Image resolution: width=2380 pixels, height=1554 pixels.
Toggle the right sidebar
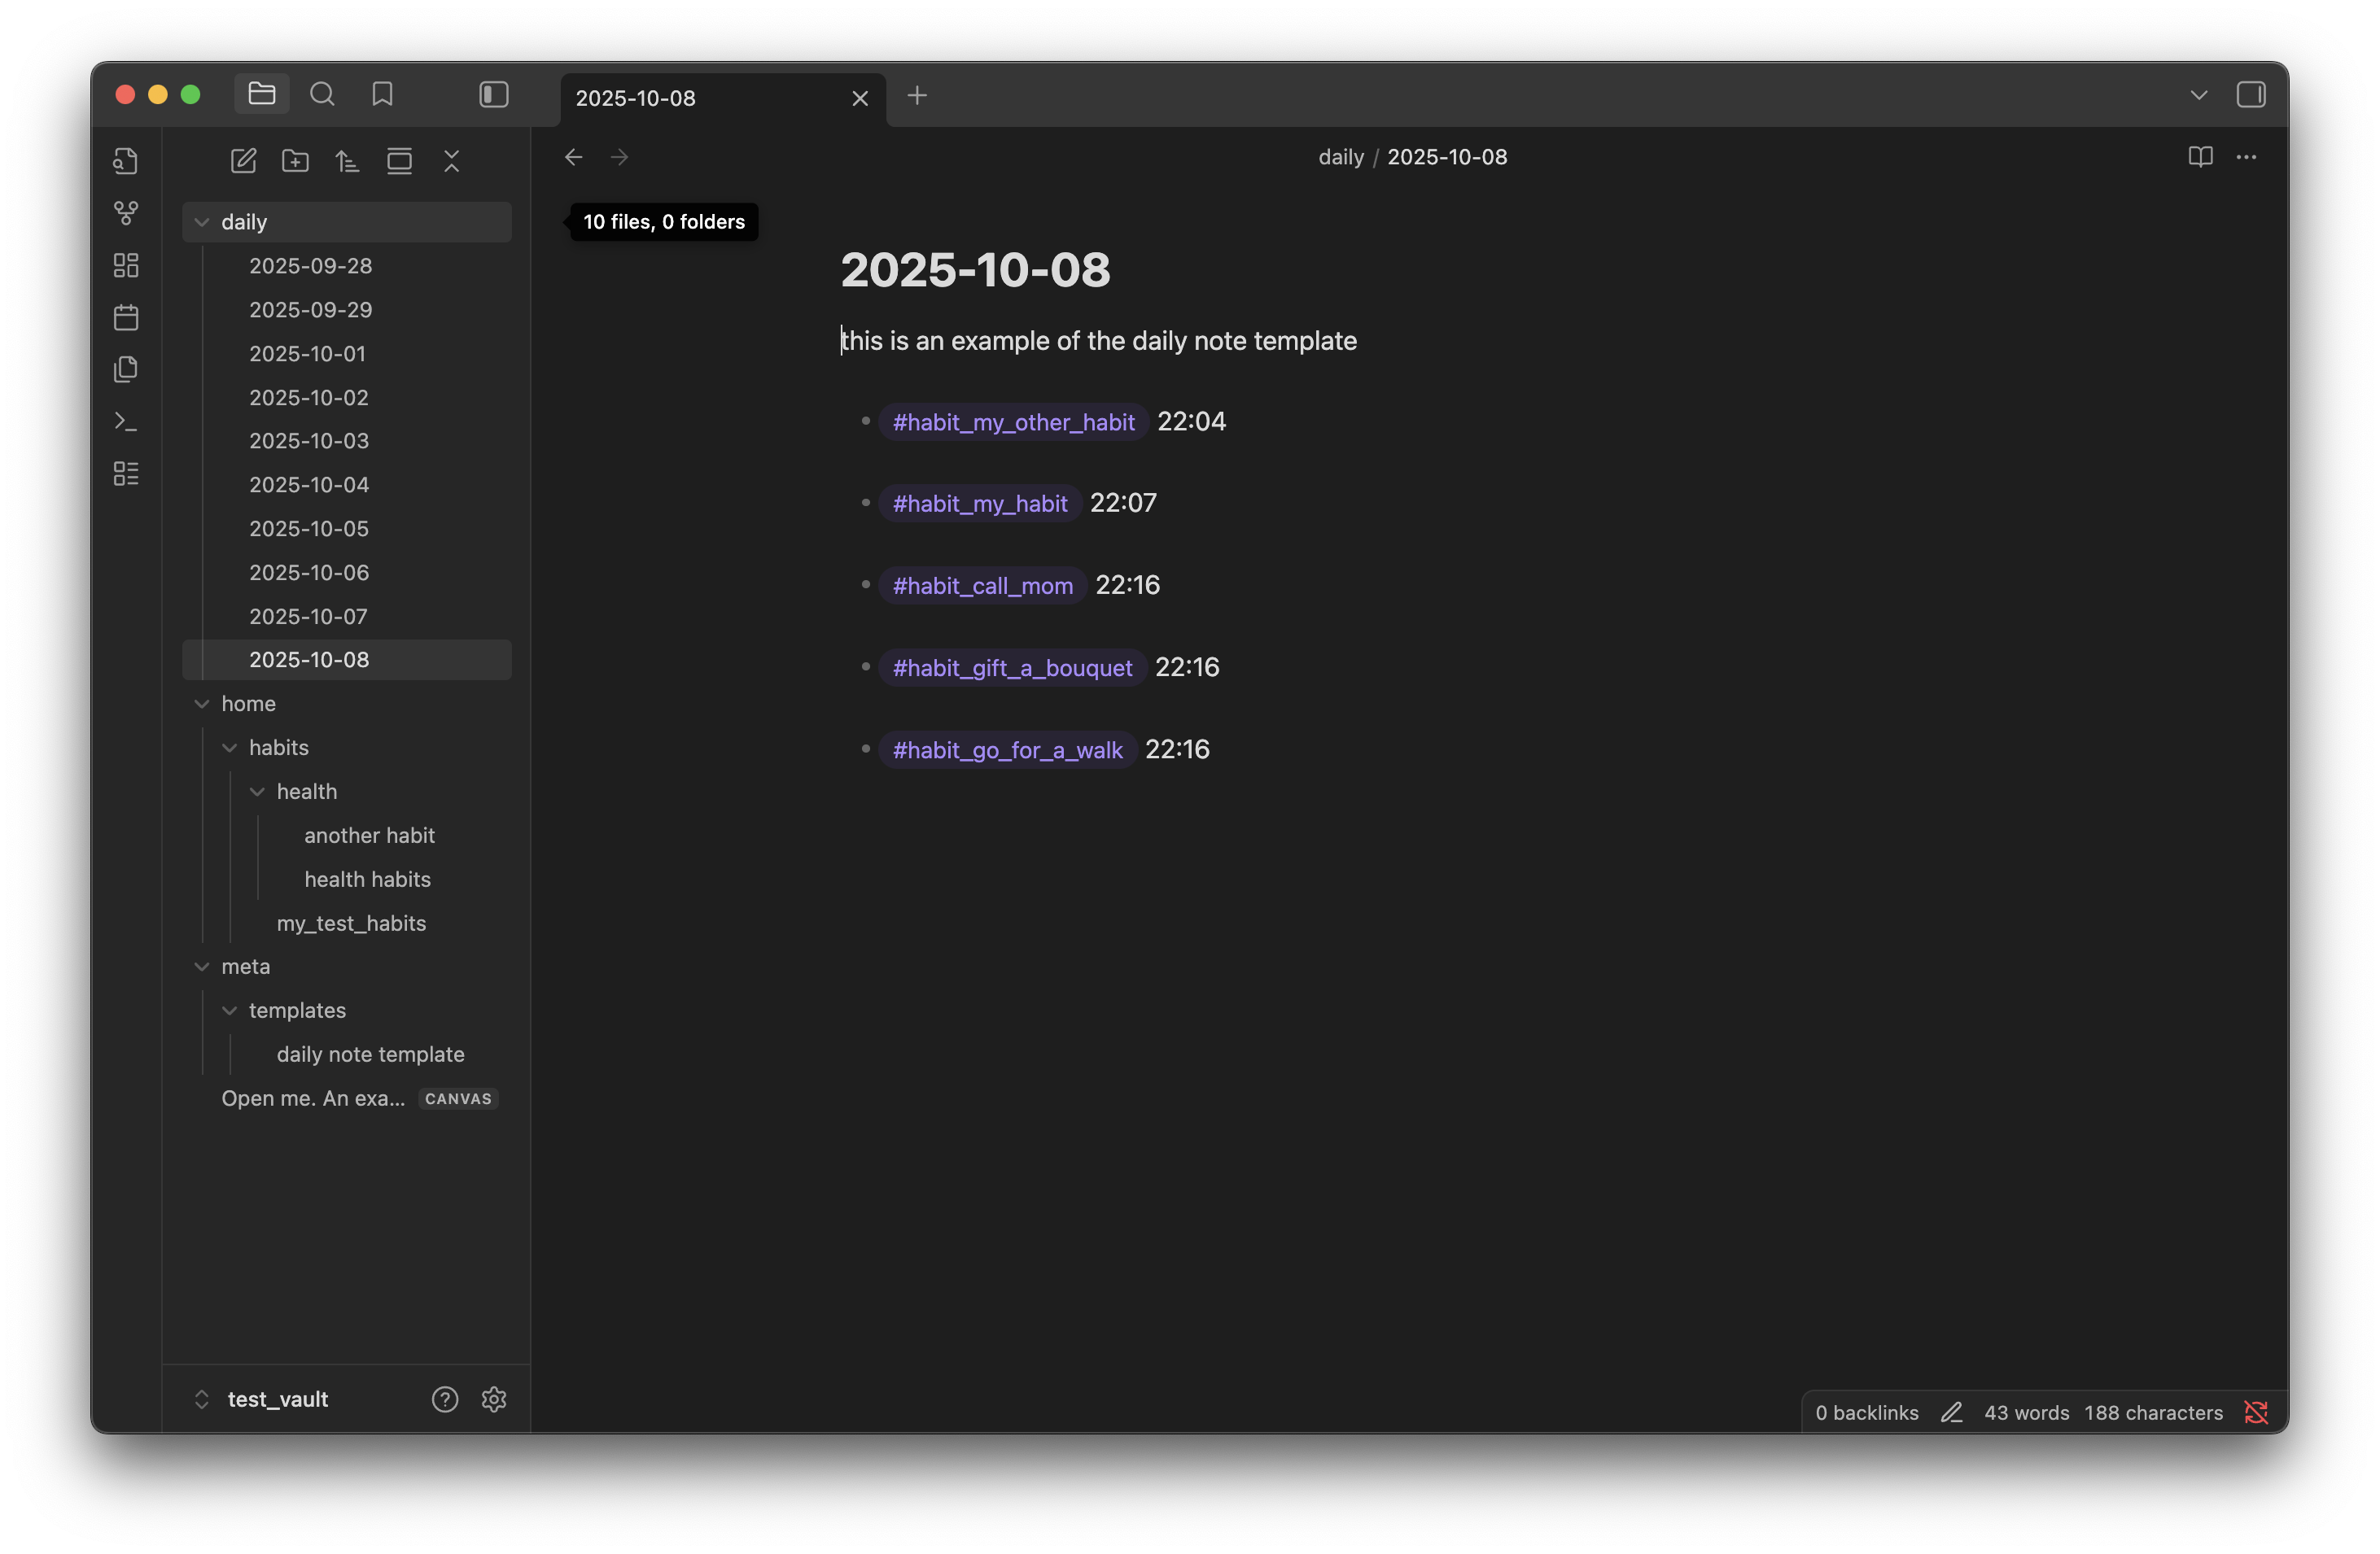(2250, 95)
